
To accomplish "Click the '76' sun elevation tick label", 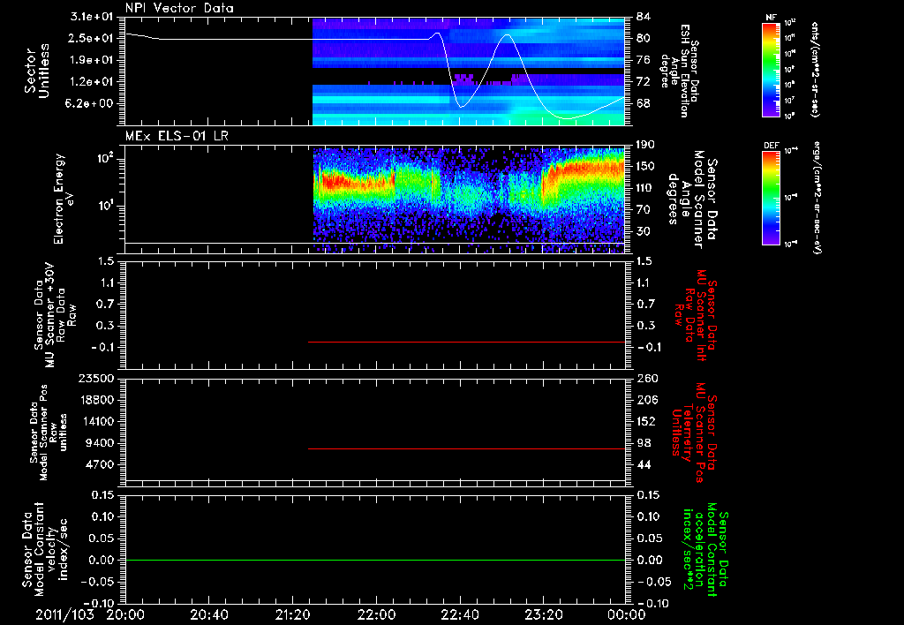I will pyautogui.click(x=644, y=60).
